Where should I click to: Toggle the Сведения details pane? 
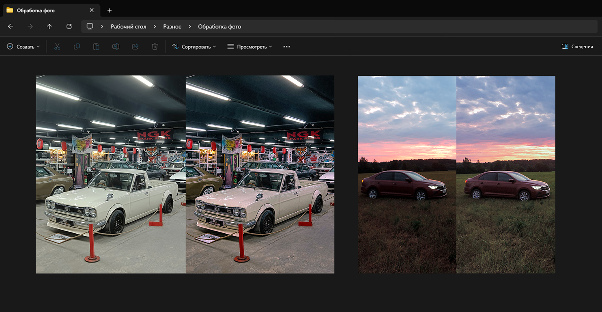pos(577,47)
